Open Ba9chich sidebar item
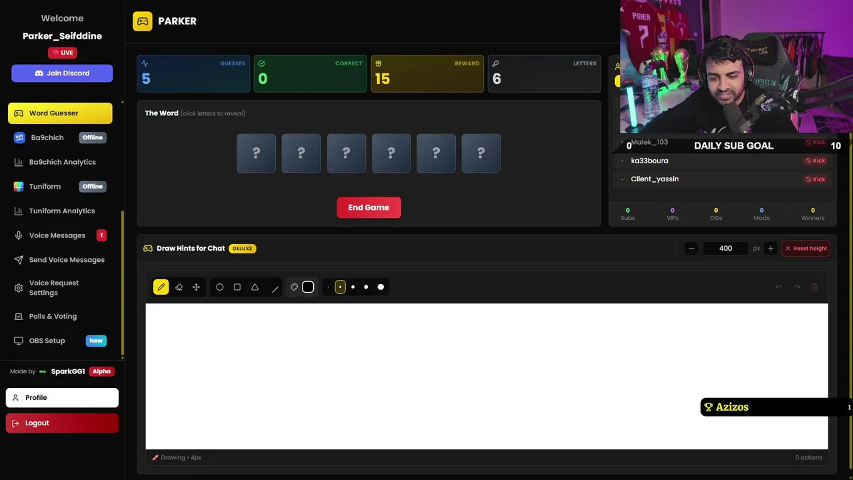853x480 pixels. [60, 137]
